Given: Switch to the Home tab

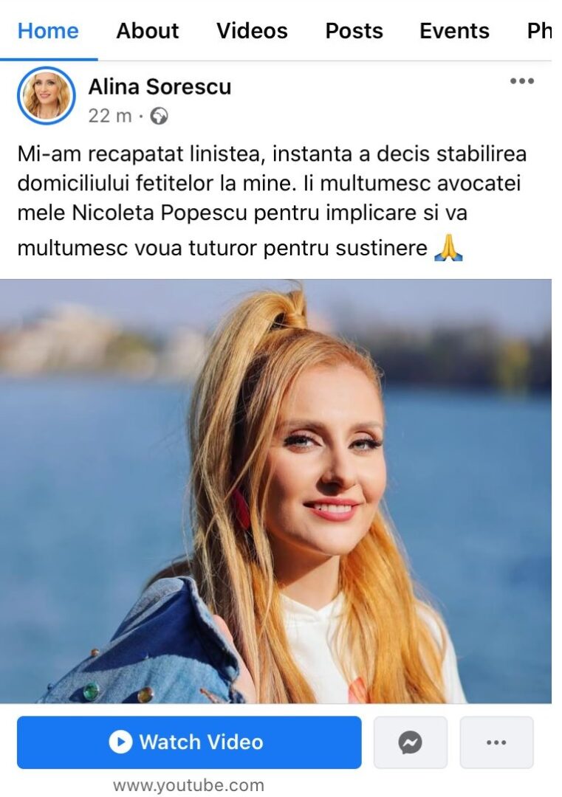Looking at the screenshot, I should [48, 31].
